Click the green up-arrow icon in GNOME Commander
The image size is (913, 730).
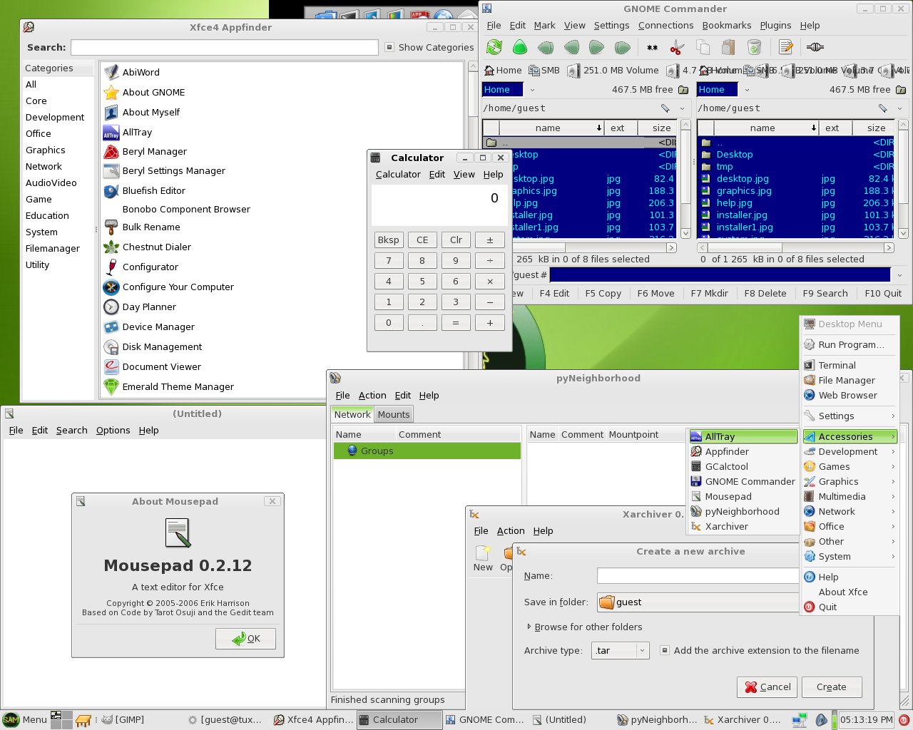pos(520,48)
